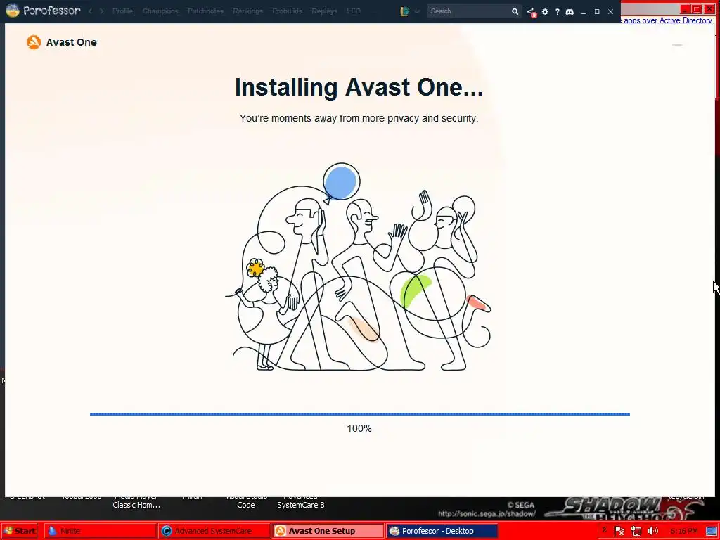The height and width of the screenshot is (540, 720).
Task: Click the network tray icon
Action: click(636, 532)
